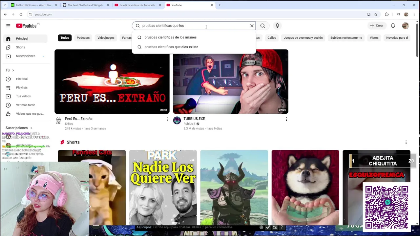Open a new browser tab

click(220, 5)
